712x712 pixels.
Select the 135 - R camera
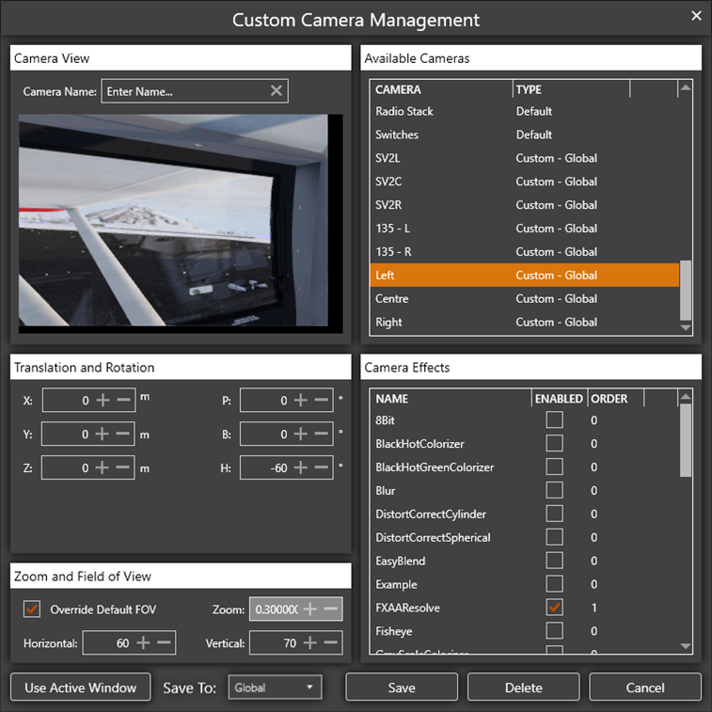point(525,251)
